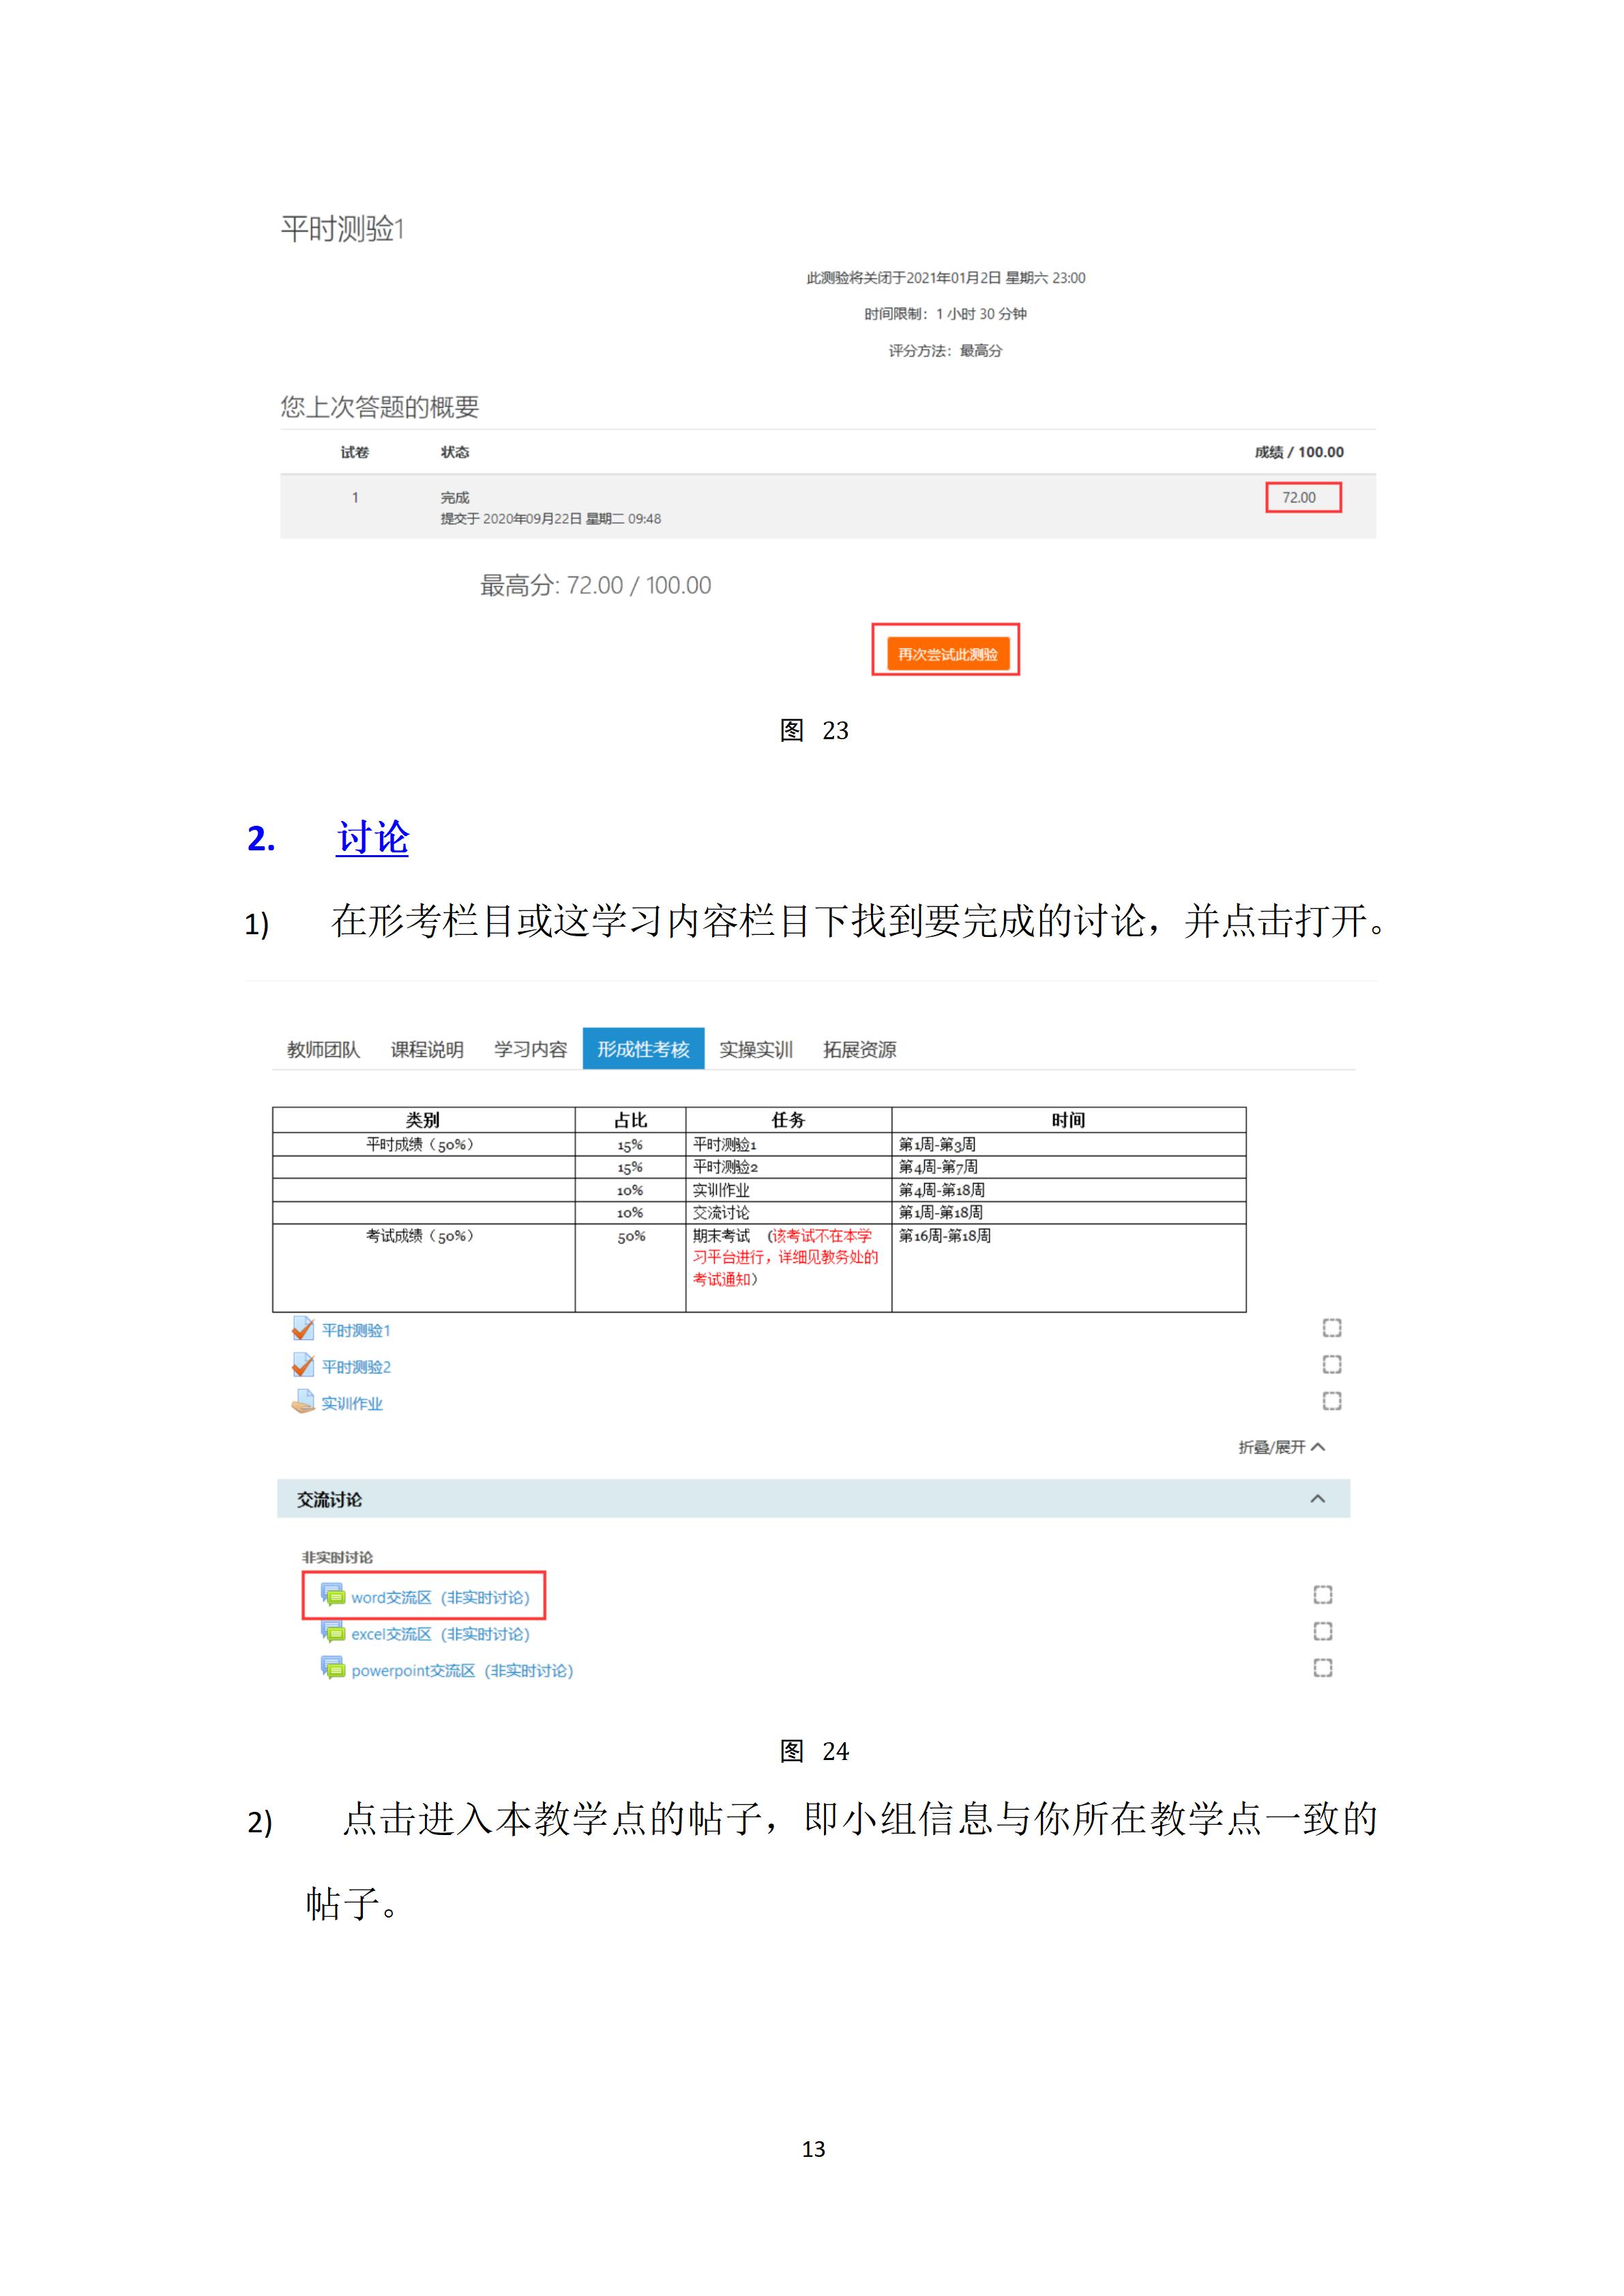The height and width of the screenshot is (2296, 1624).
Task: Tick completion box for 平时测验2
Action: tap(1332, 1364)
